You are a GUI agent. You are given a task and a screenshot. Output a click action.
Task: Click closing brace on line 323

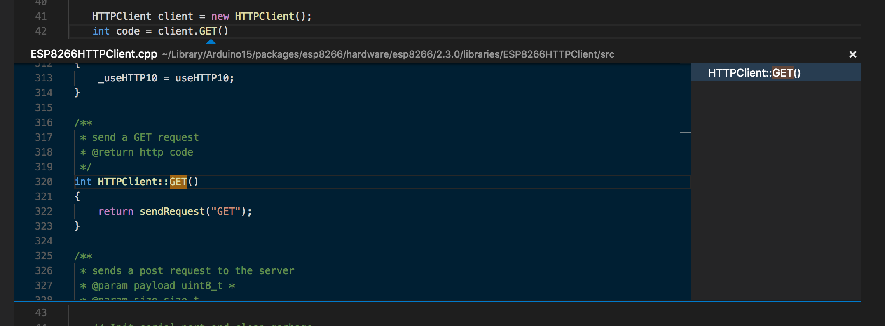click(77, 226)
